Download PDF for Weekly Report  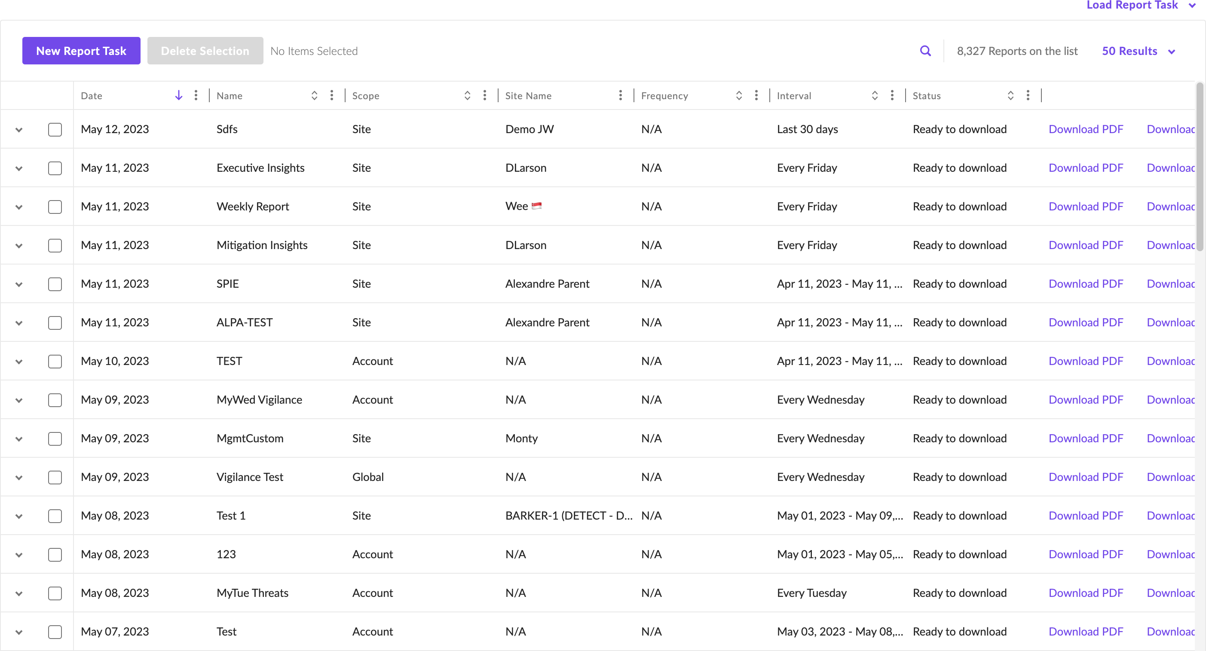[1085, 207]
